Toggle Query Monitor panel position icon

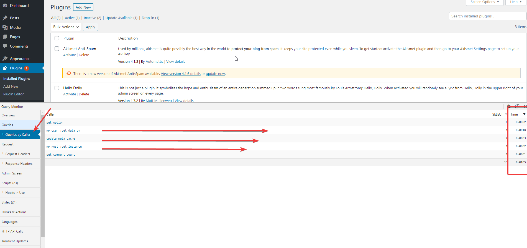[517, 106]
